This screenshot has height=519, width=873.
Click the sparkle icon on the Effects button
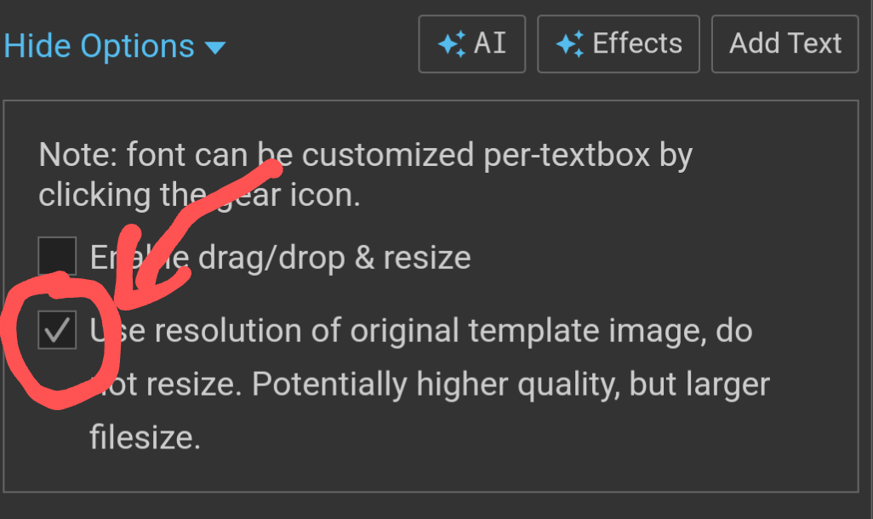(570, 44)
